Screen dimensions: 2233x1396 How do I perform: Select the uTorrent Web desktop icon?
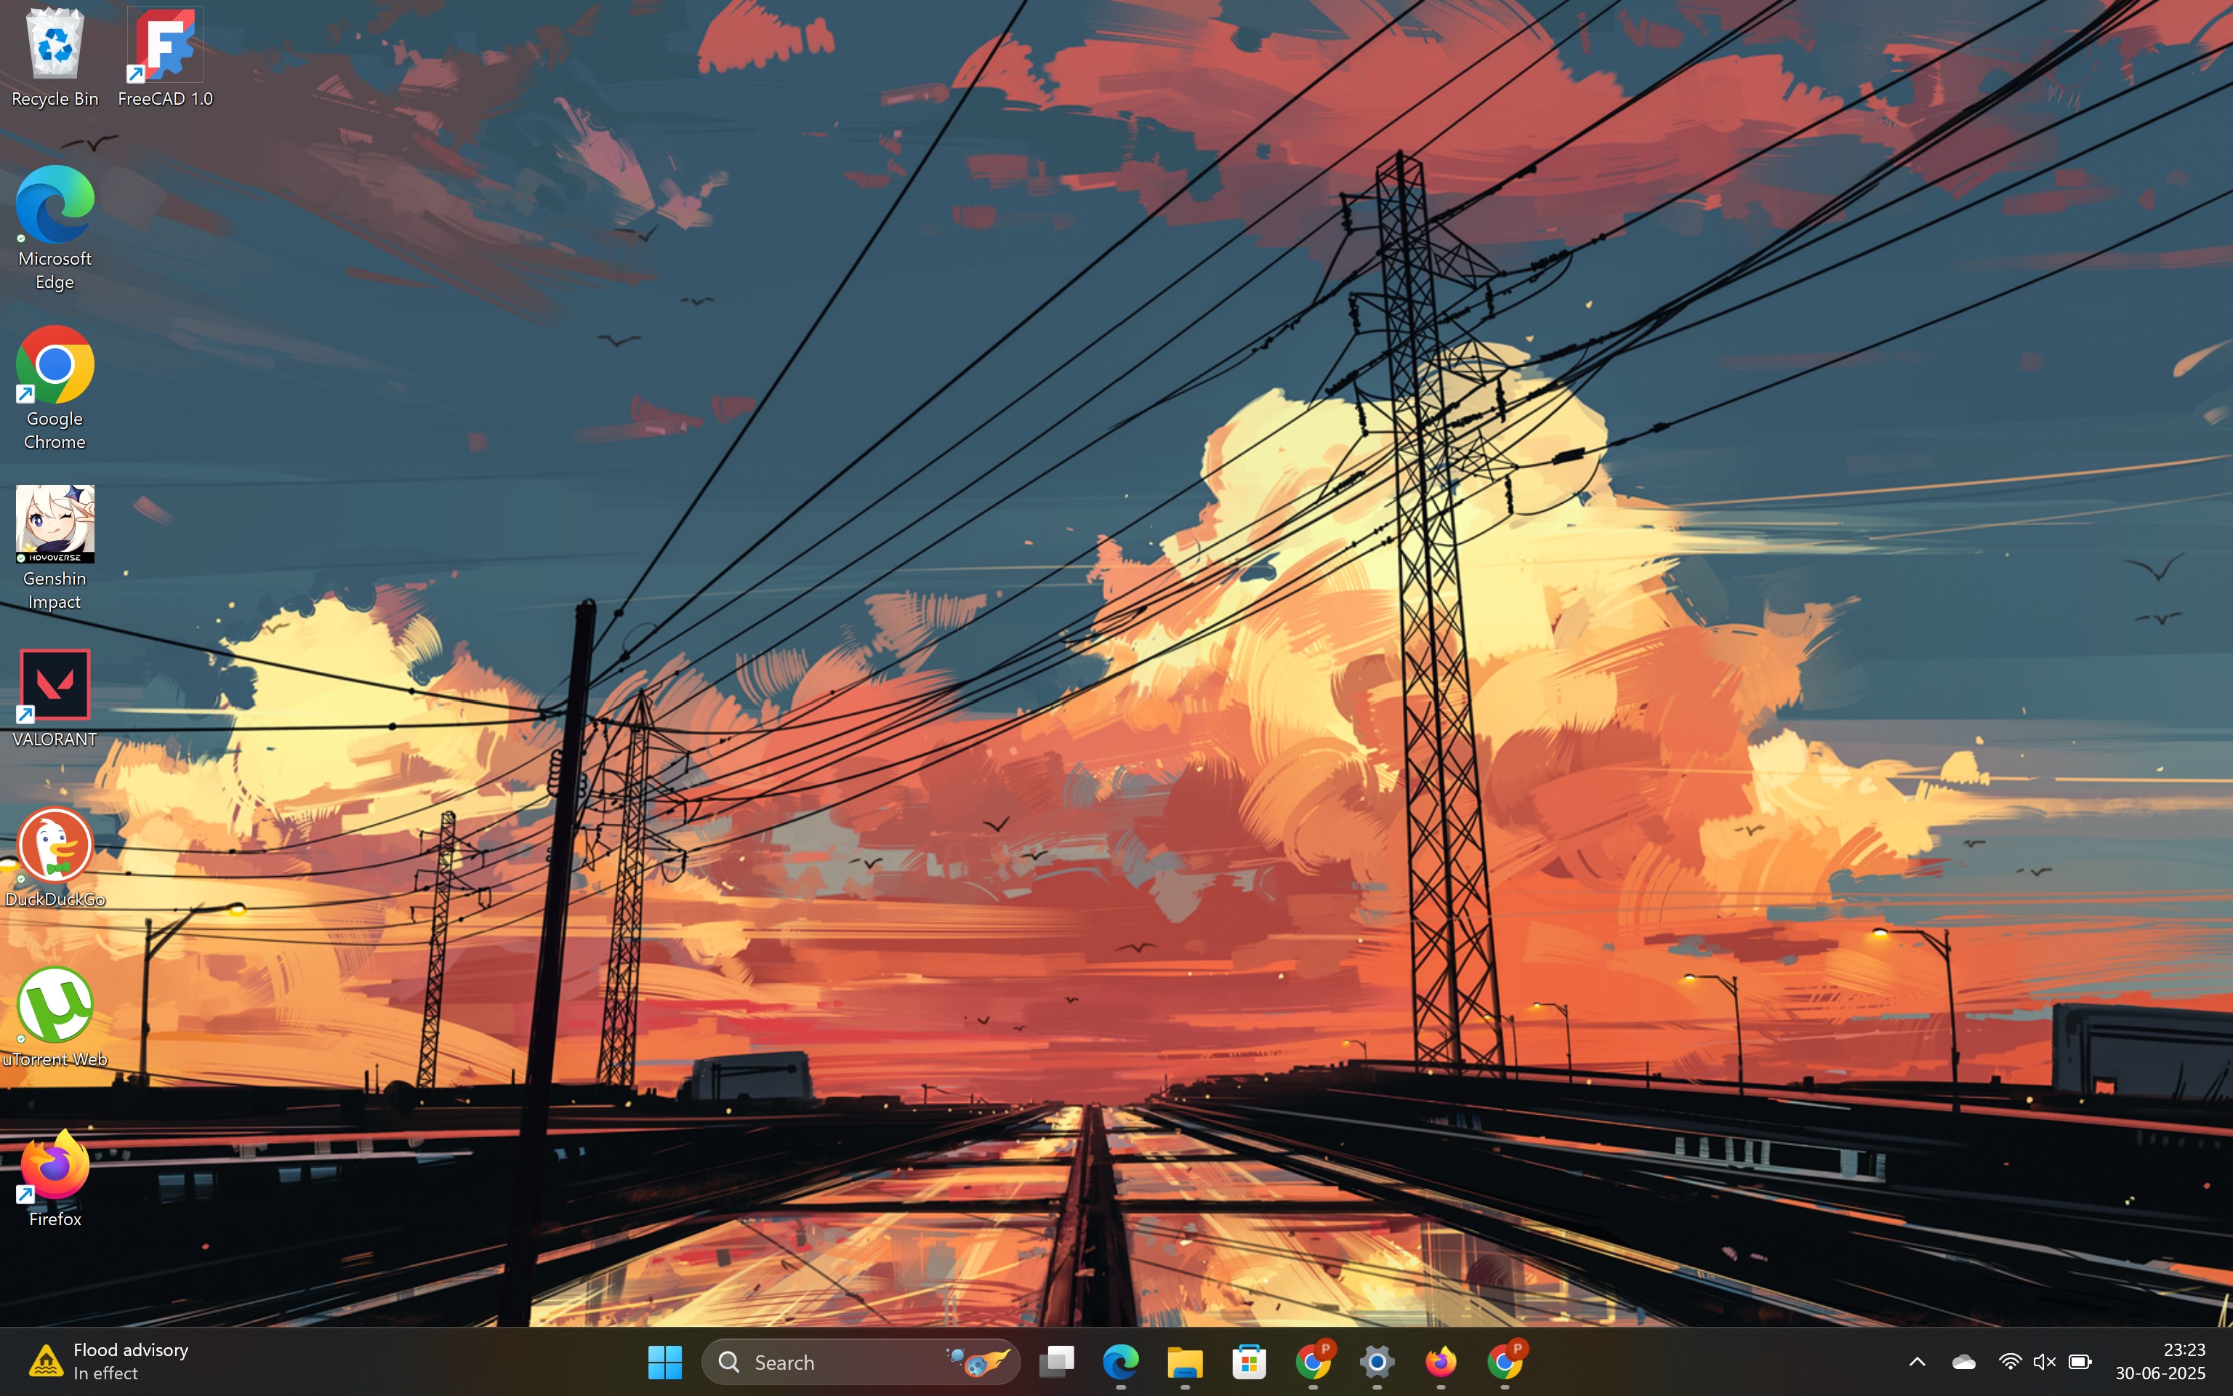point(55,1019)
